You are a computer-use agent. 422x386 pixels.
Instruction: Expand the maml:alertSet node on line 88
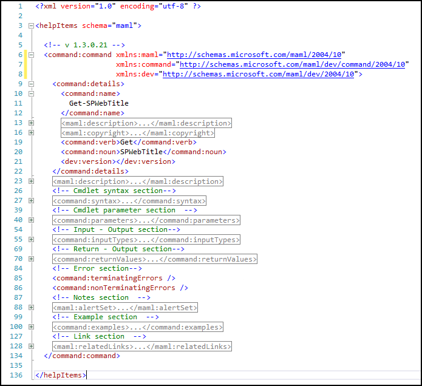(31, 307)
